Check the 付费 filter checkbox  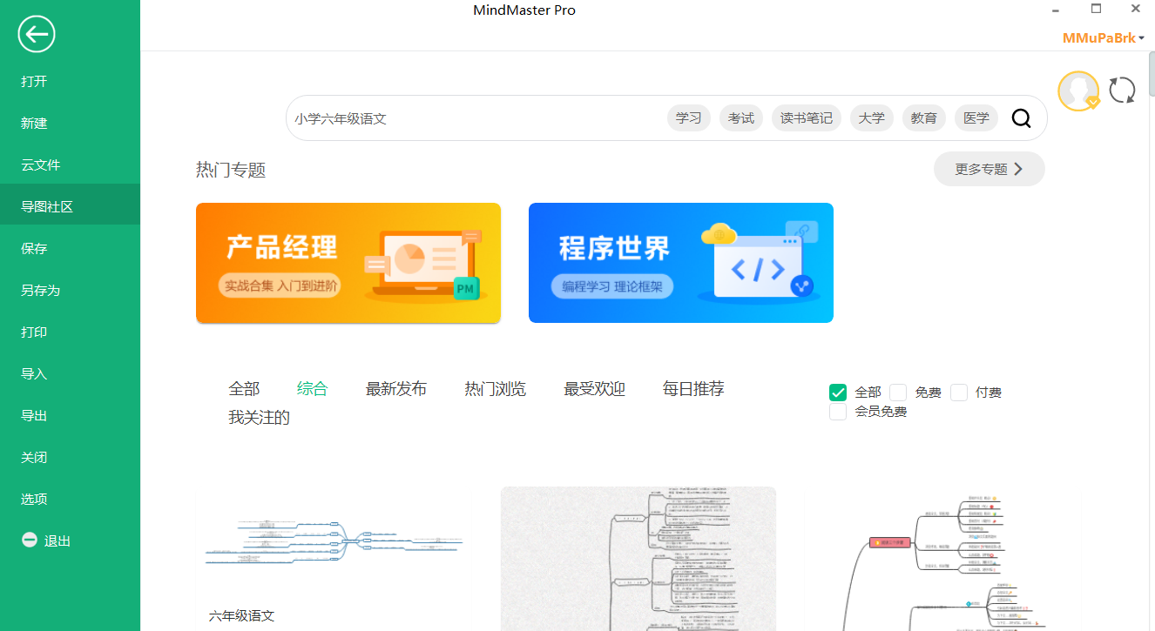(959, 393)
